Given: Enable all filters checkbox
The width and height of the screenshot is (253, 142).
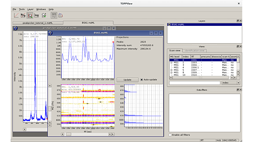Looking at the screenshot, I should click(170, 135).
